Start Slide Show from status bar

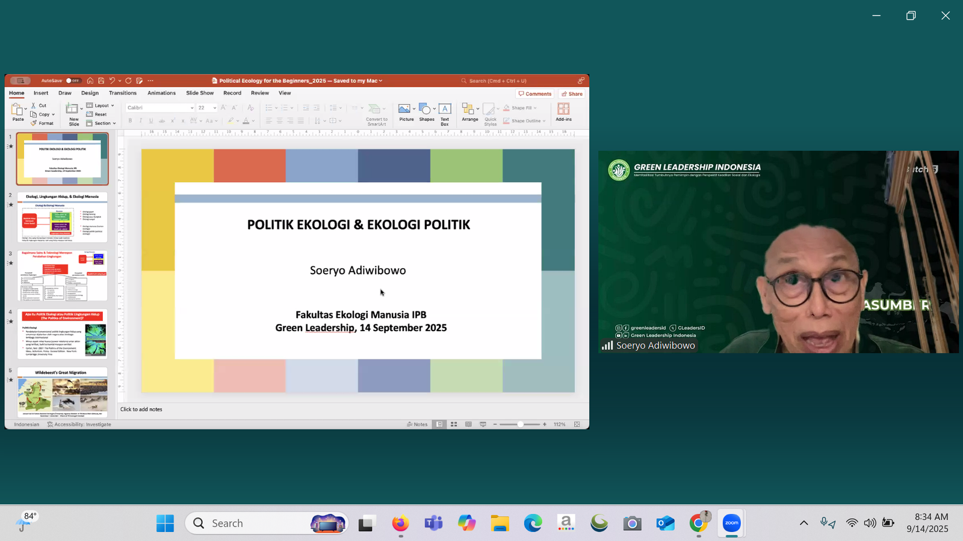point(483,424)
